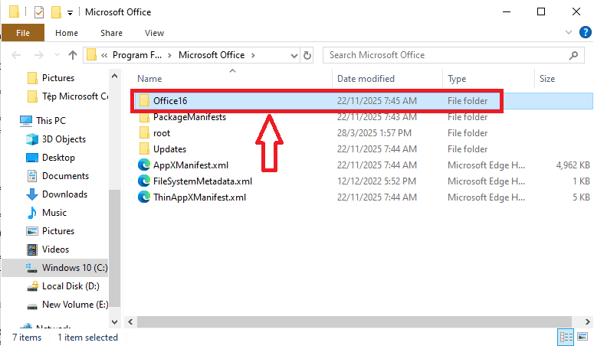Open the File menu
This screenshot has height=349, width=594.
23,33
